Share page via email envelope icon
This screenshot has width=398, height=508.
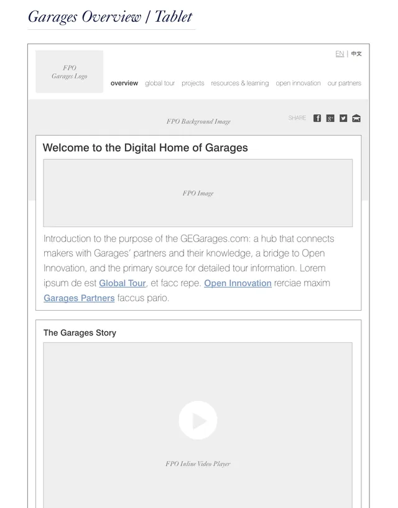tap(356, 118)
